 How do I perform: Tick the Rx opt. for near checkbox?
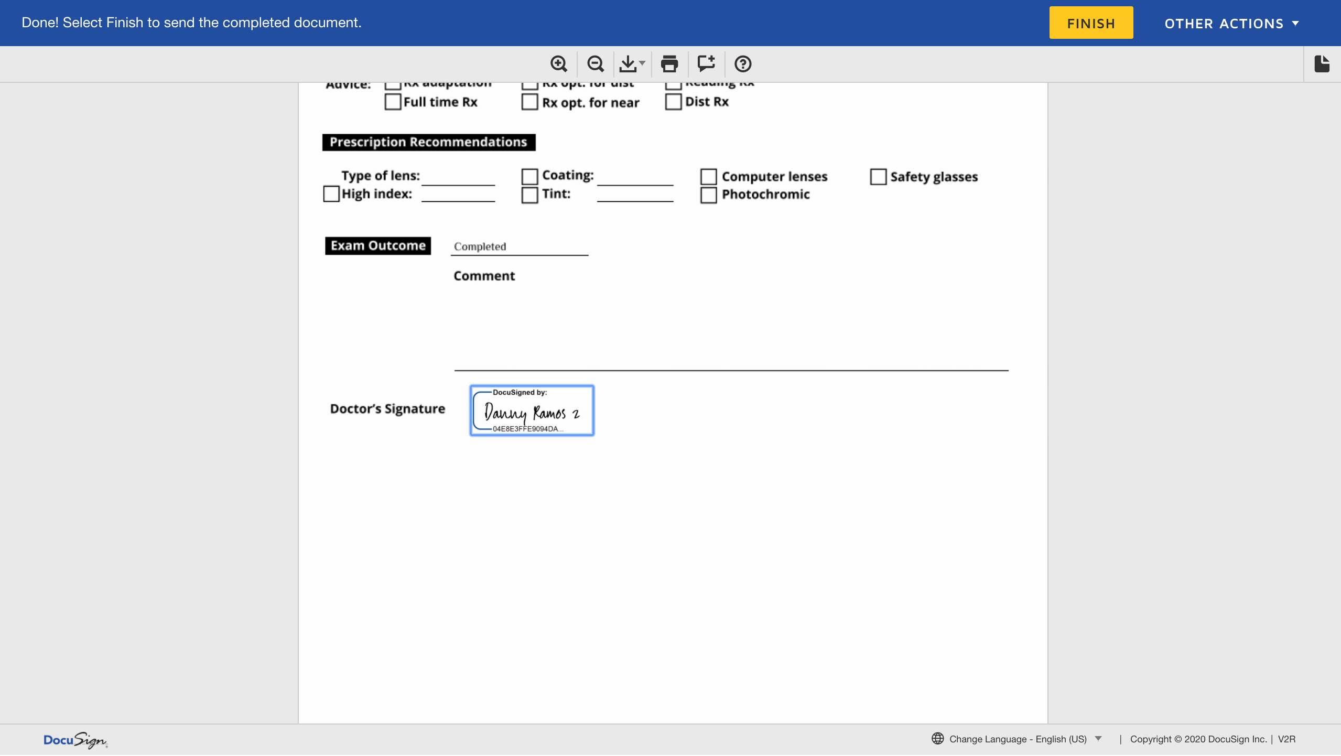(x=529, y=102)
